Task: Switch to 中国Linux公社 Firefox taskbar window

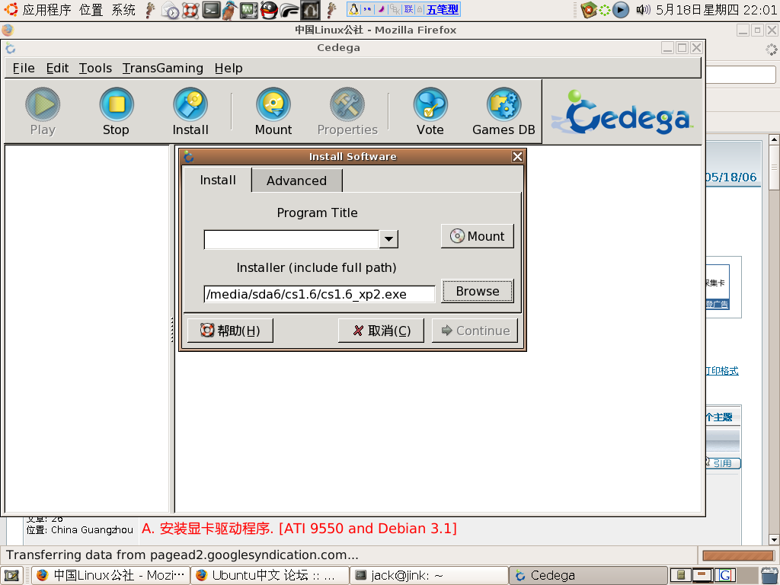Action: tap(111, 576)
